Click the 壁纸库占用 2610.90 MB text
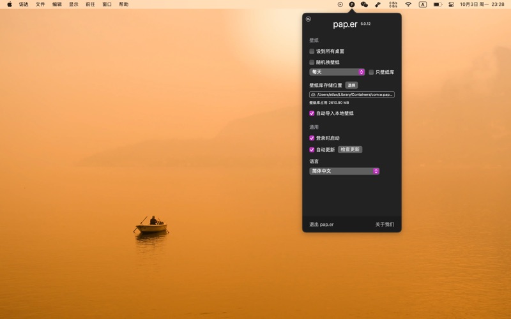511x319 pixels. click(329, 103)
